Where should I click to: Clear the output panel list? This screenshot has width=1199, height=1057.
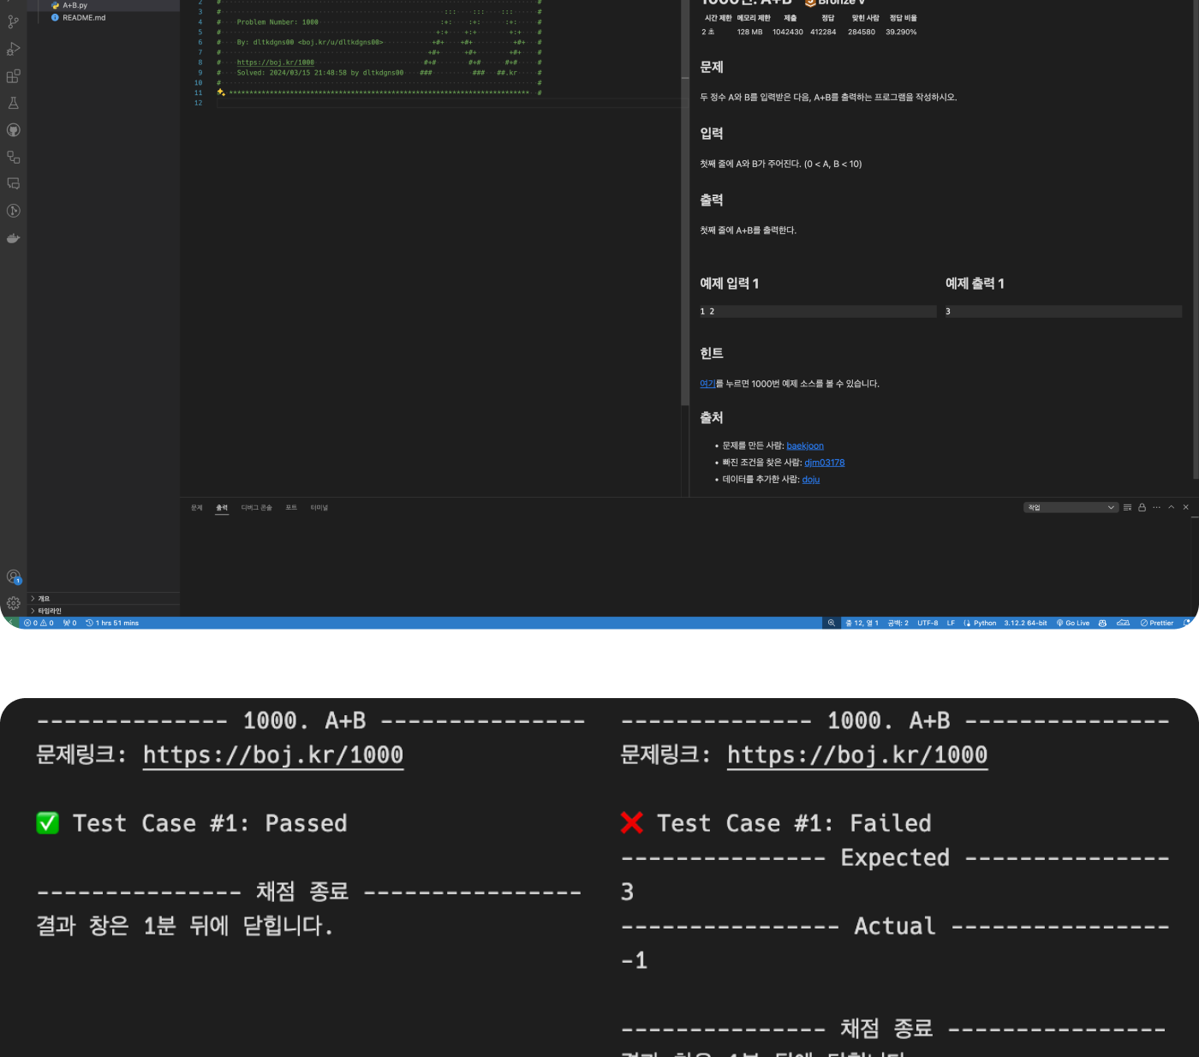1127,507
